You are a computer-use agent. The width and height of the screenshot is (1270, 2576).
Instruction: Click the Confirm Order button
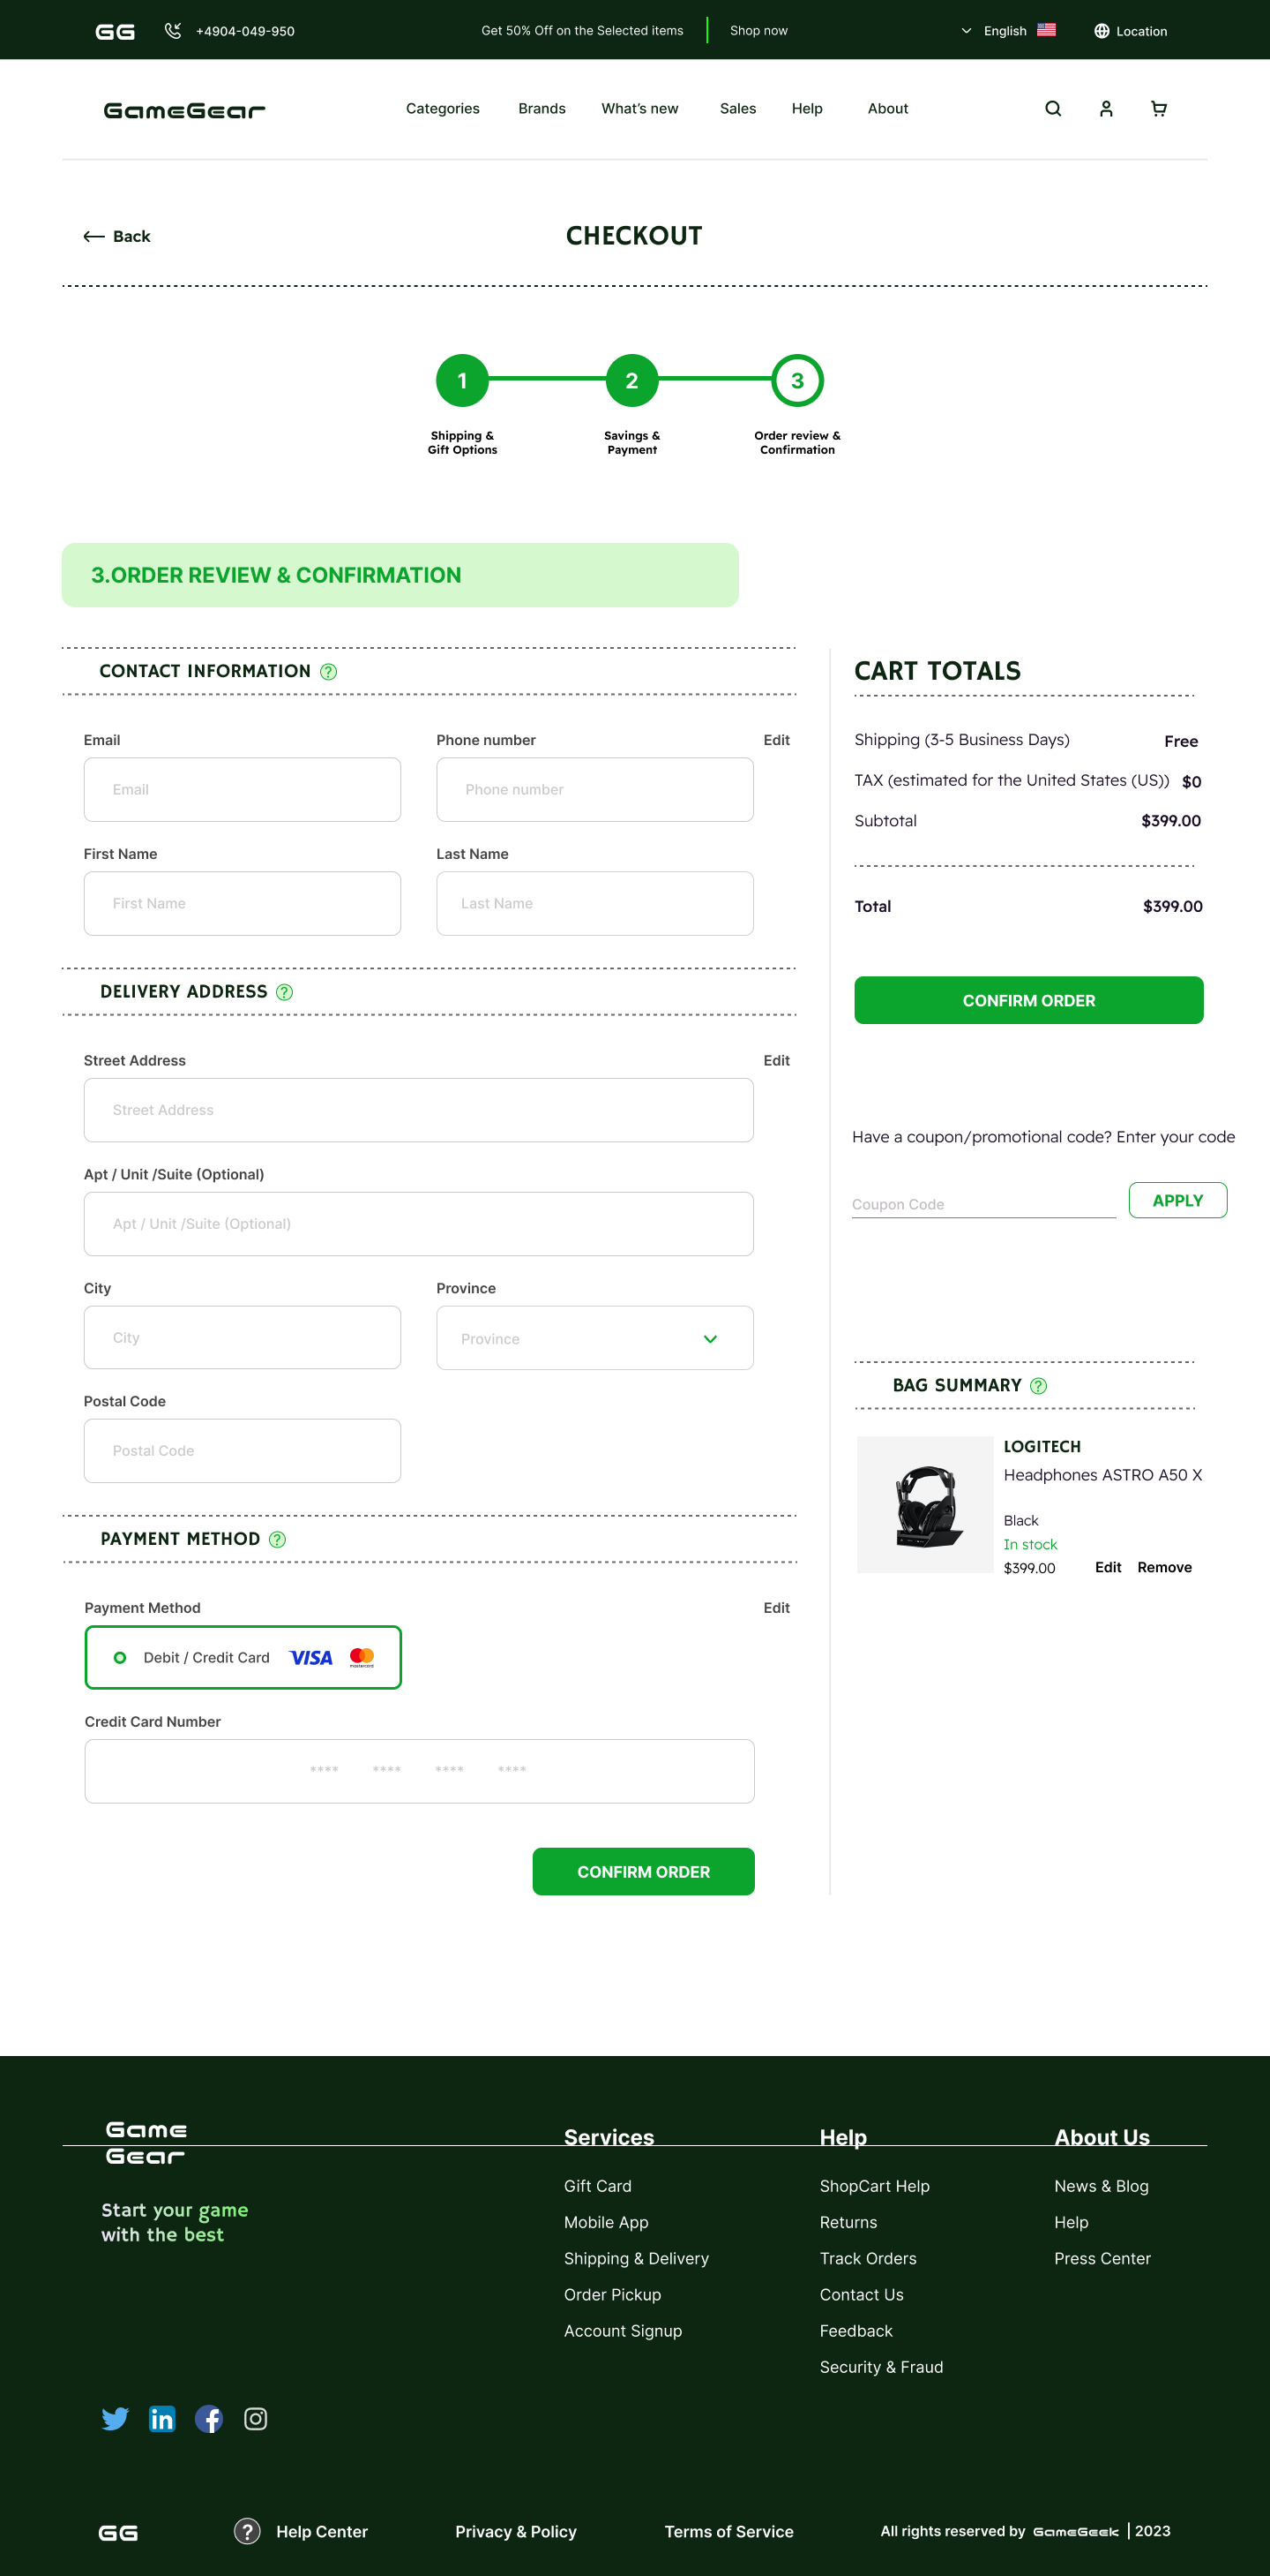(1028, 1000)
